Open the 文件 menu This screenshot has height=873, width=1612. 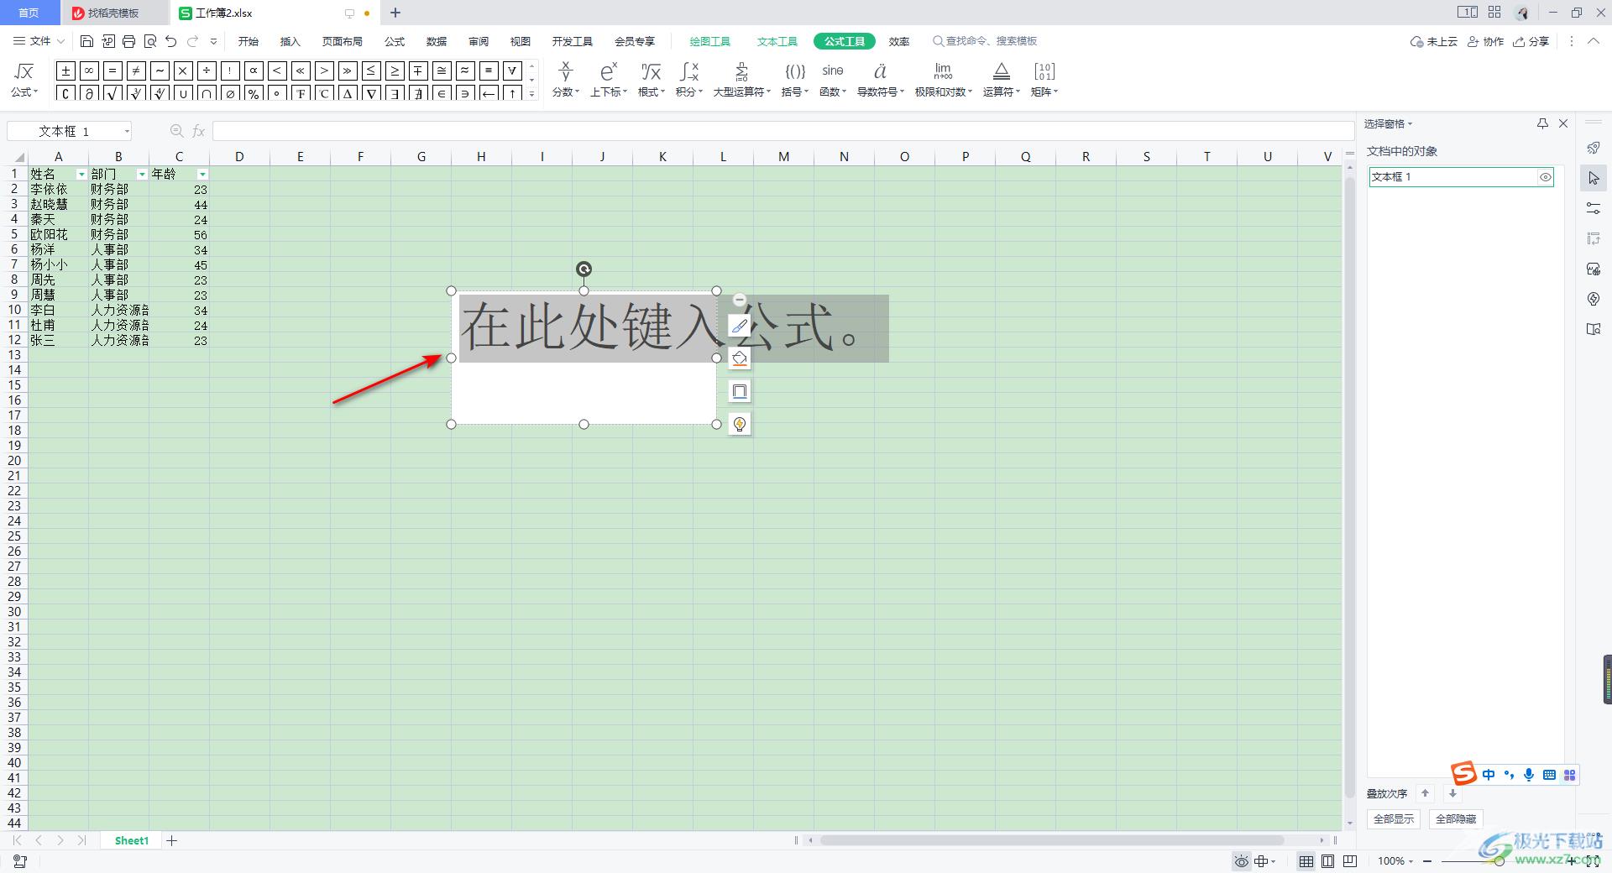click(x=39, y=41)
